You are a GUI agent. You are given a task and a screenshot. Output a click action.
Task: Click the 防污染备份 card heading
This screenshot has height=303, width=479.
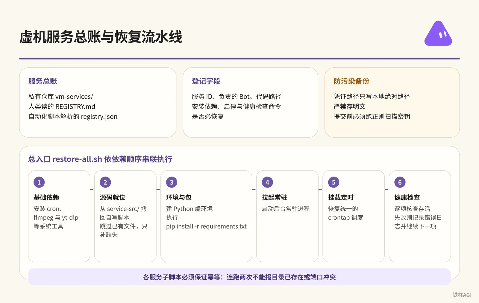[351, 81]
